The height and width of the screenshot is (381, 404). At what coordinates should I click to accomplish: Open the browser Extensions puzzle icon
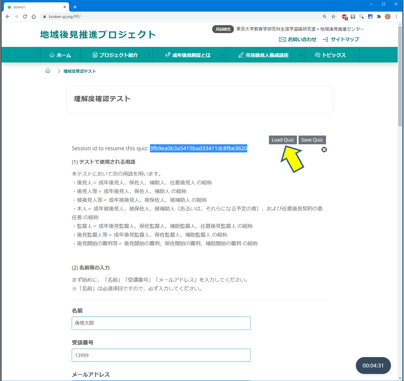pyautogui.click(x=379, y=17)
